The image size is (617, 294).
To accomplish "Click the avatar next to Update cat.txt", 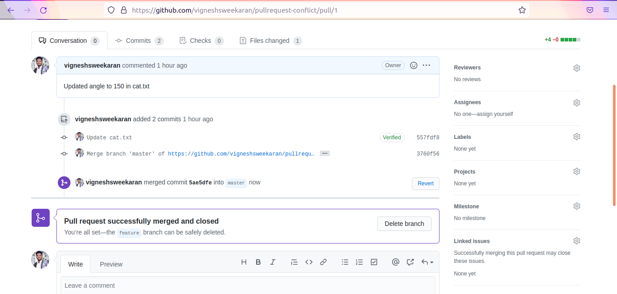I will 79,137.
